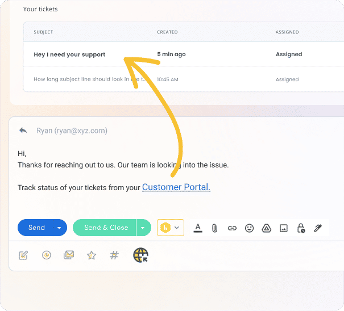Open email templates envelope icon

[x=69, y=255]
